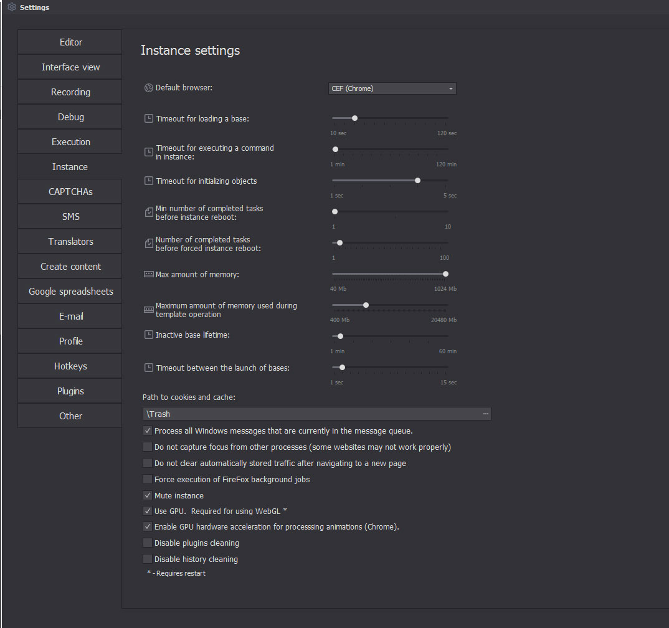Open the CAPTCHAs settings tab
This screenshot has width=669, height=628.
tap(70, 191)
